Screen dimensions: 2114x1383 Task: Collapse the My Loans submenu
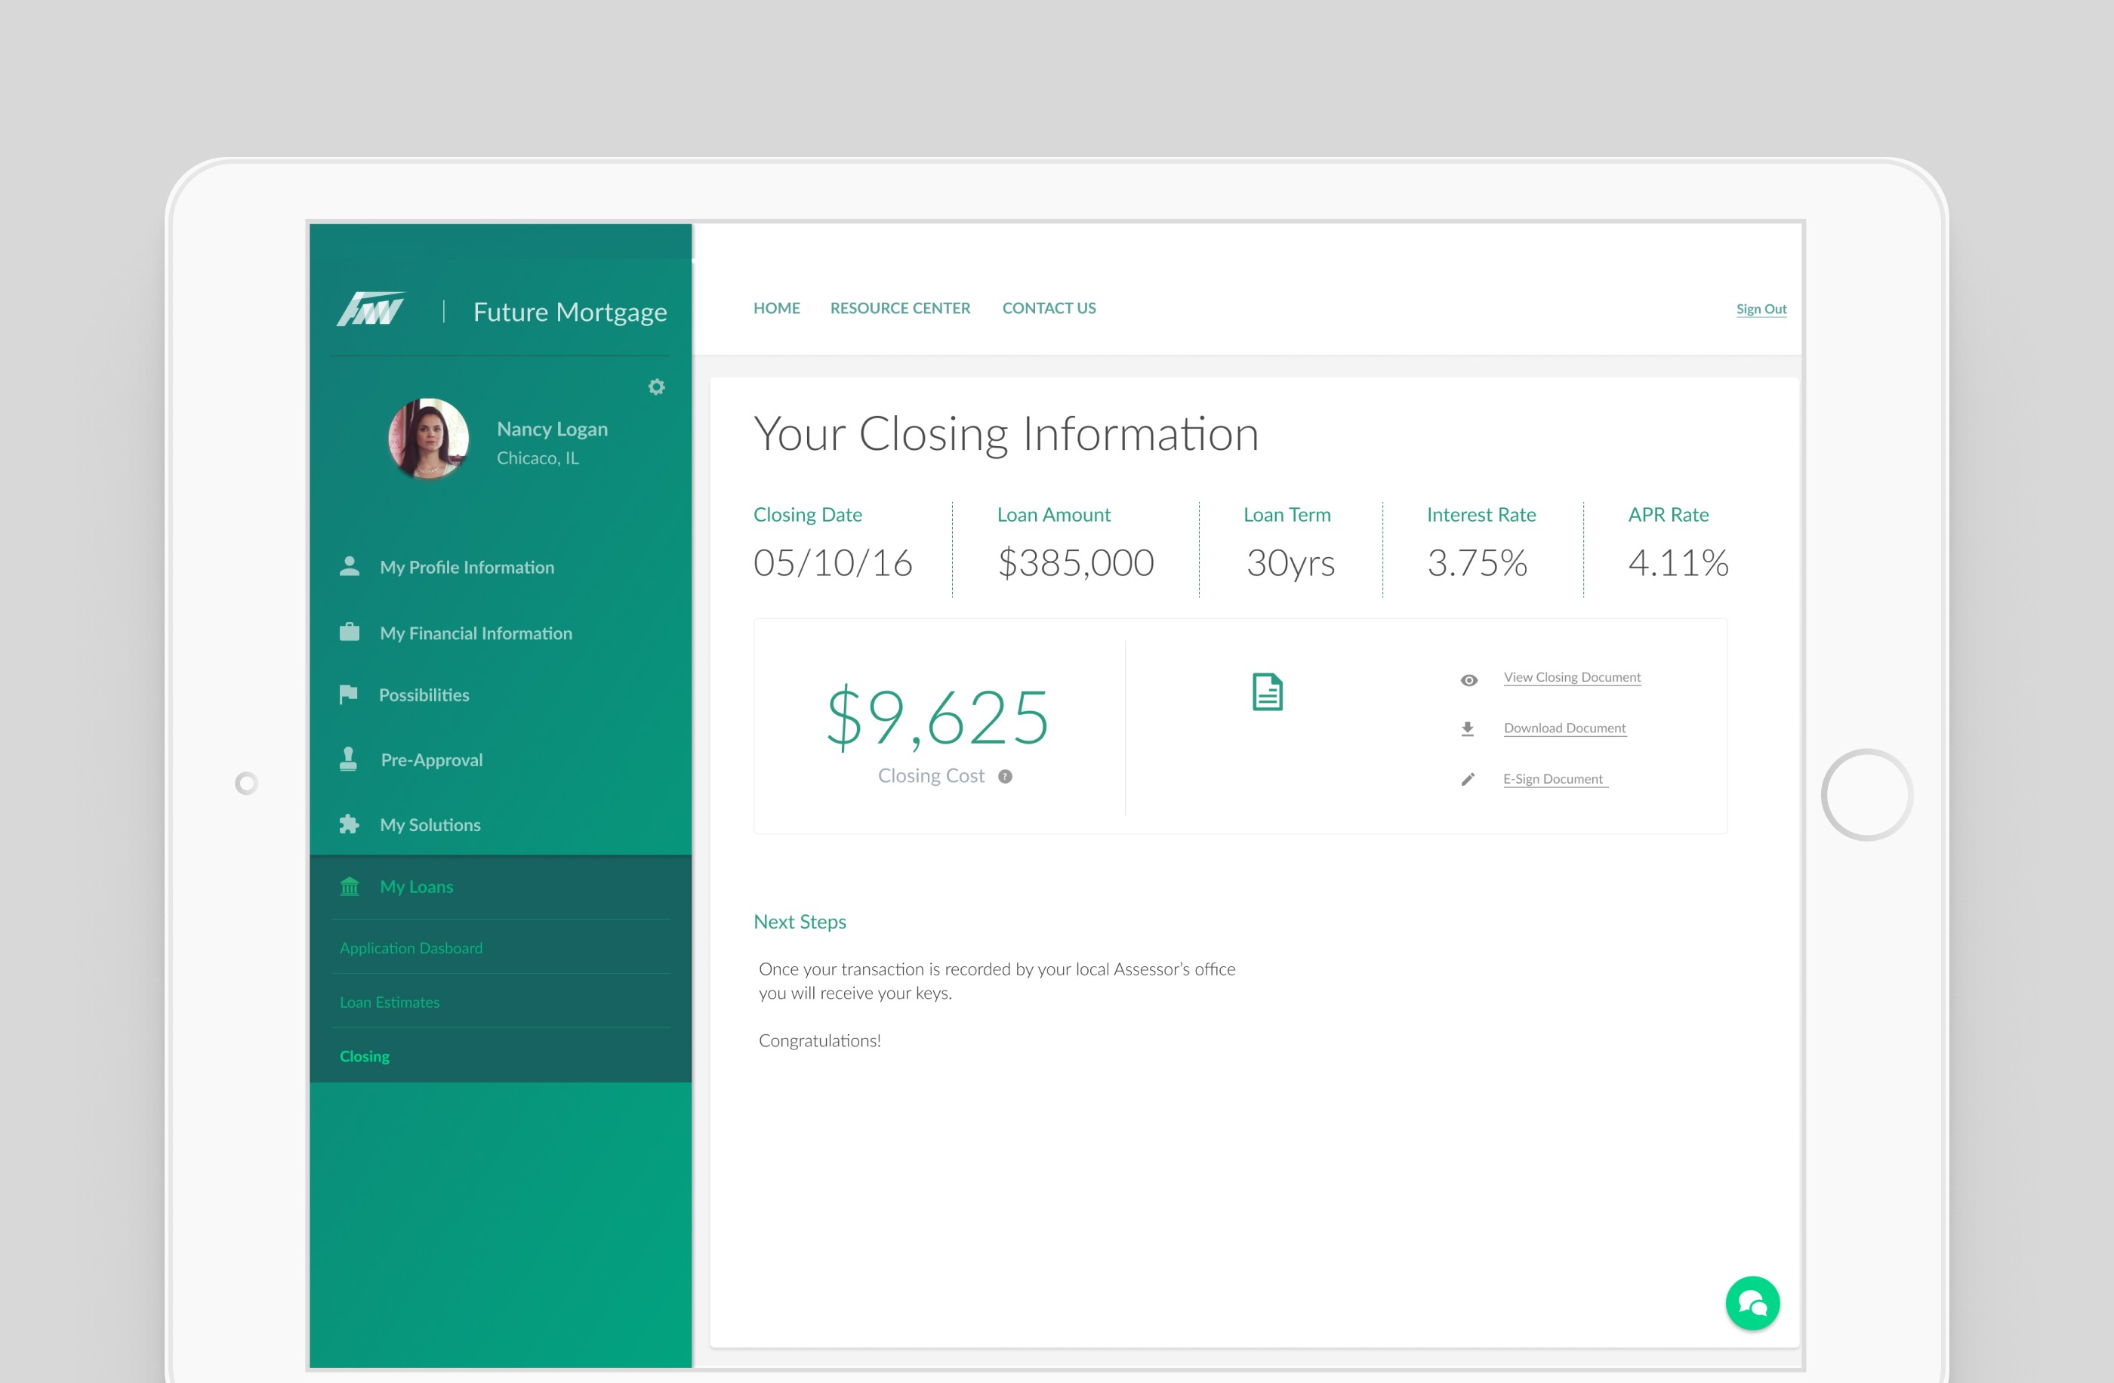[x=417, y=886]
